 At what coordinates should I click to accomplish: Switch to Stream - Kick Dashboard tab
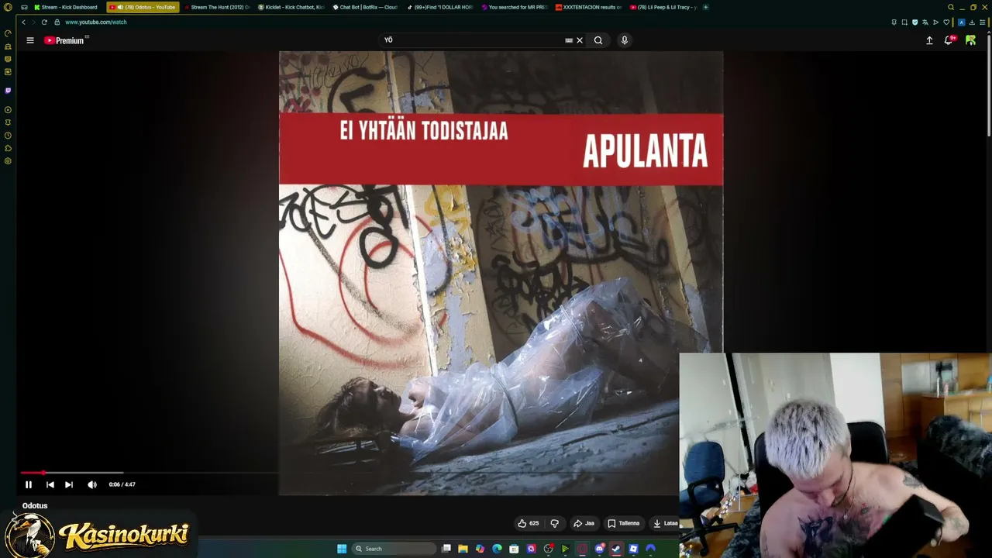[x=66, y=7]
